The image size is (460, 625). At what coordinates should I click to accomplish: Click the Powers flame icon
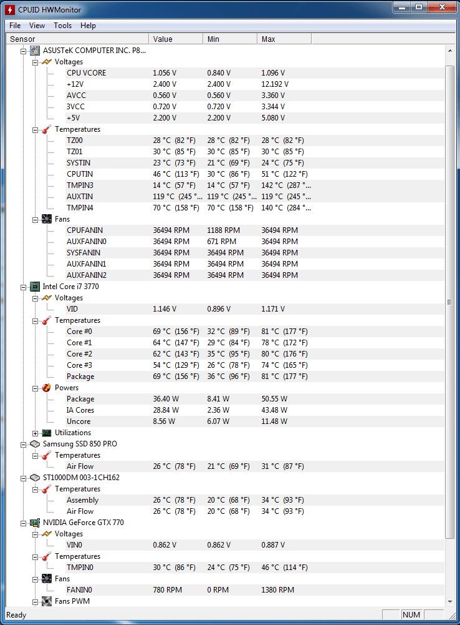[47, 388]
